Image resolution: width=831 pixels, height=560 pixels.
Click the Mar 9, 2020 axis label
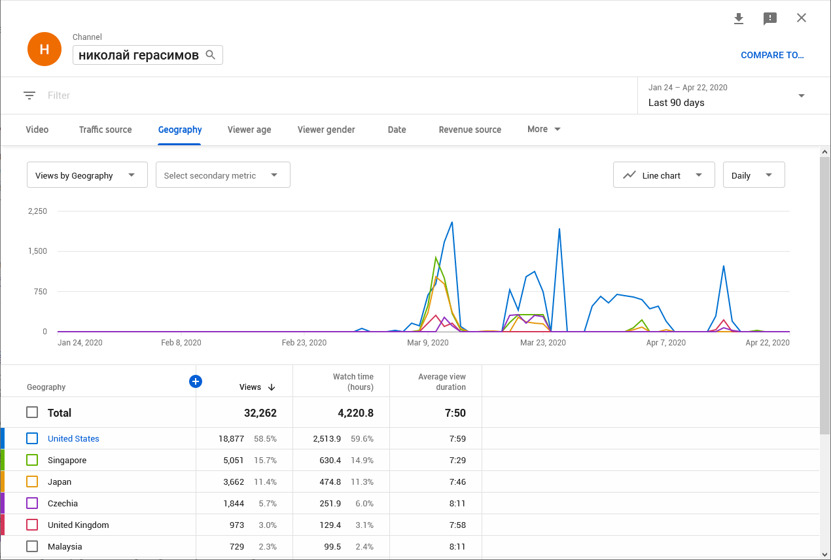(x=428, y=342)
